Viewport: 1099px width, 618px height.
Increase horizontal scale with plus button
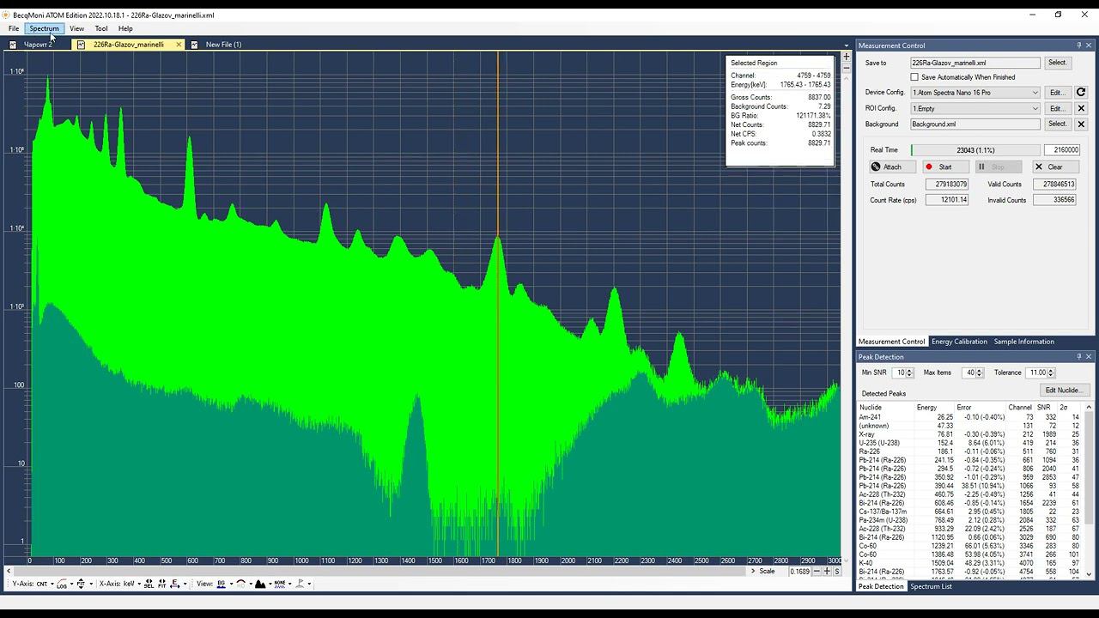click(x=827, y=571)
